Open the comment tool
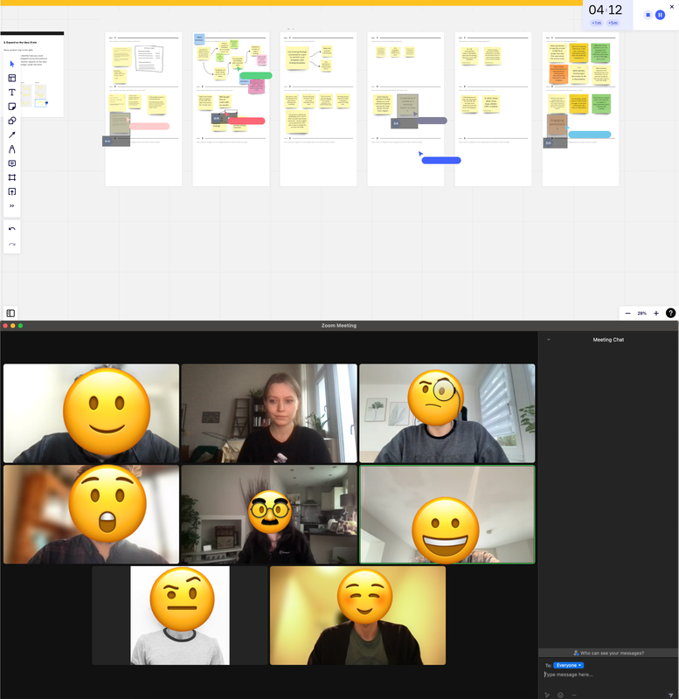Screen dimensions: 679x699 12,163
